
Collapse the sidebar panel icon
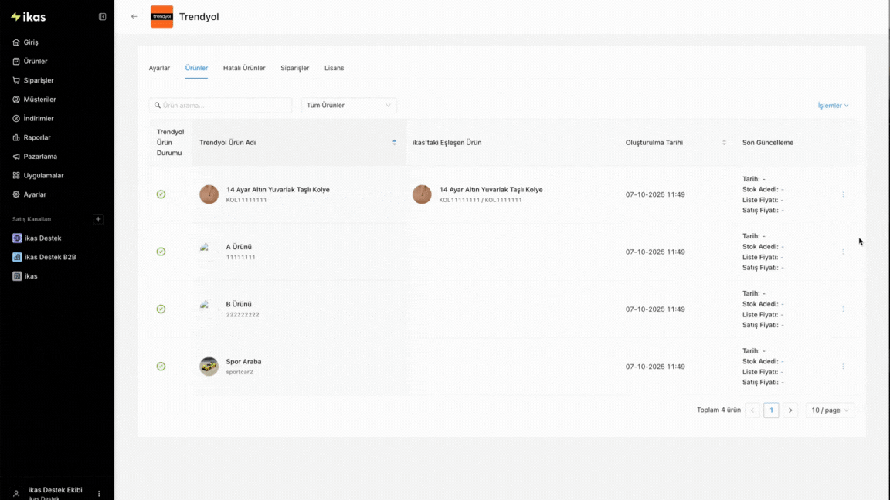102,17
